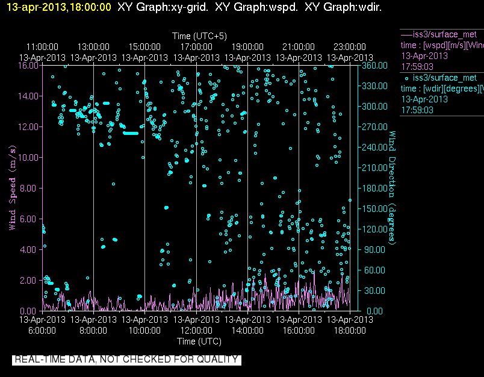Image resolution: width=484 pixels, height=377 pixels.
Task: Click the legend text time : [wdir][degrees]
Action: coord(440,89)
